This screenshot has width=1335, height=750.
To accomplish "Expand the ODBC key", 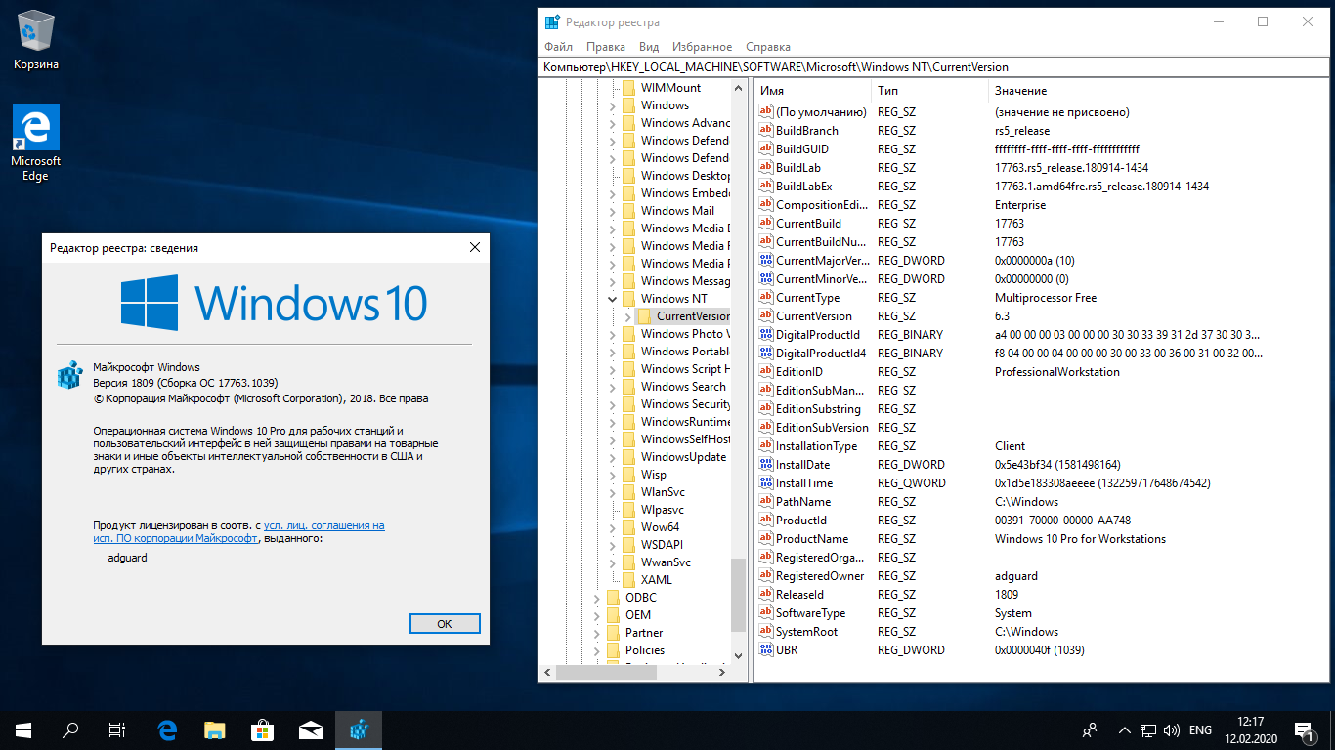I will click(x=597, y=598).
